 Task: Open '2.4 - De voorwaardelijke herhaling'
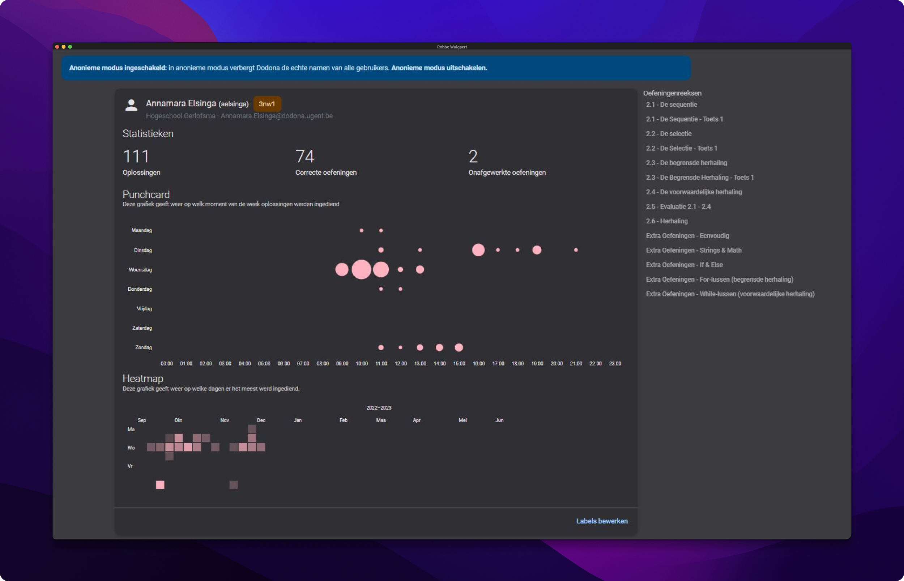pyautogui.click(x=694, y=192)
